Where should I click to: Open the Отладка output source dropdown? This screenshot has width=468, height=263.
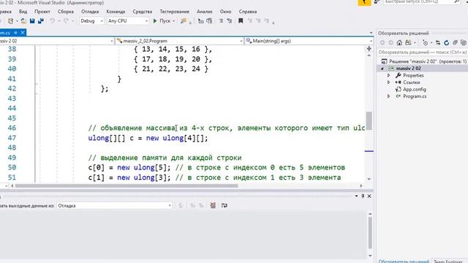115,206
